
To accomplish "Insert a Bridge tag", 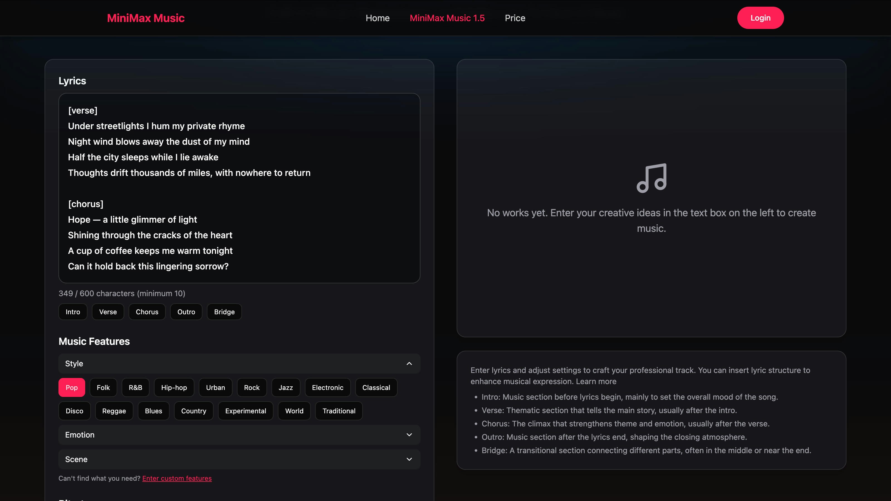I will [224, 311].
